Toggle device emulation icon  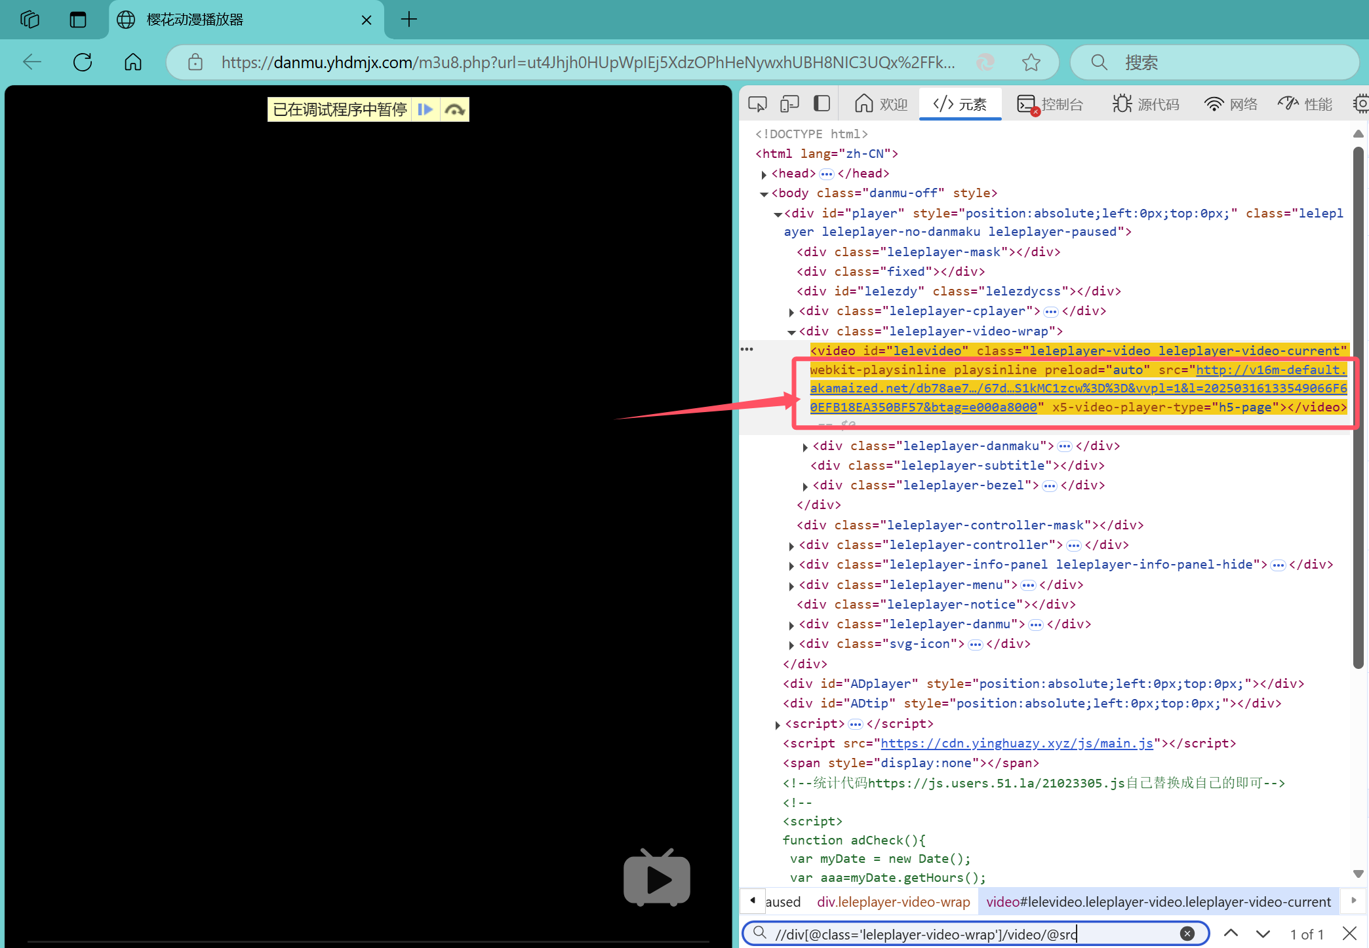789,104
